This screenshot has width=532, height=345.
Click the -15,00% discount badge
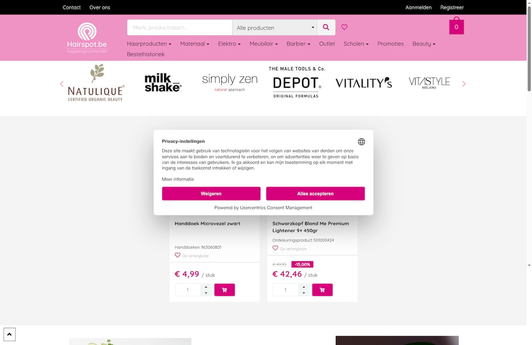pyautogui.click(x=302, y=264)
